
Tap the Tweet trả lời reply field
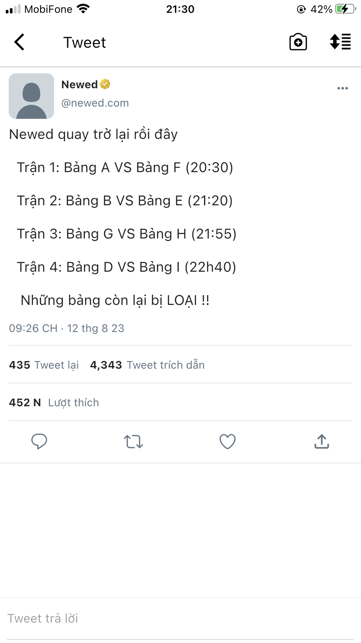180,618
